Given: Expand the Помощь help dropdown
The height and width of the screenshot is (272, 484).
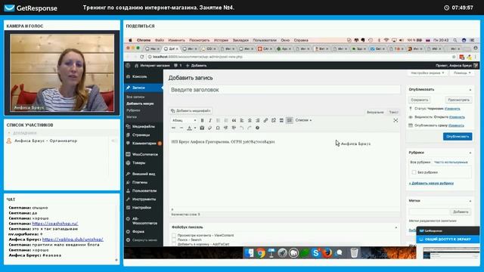Looking at the screenshot, I should [462, 73].
